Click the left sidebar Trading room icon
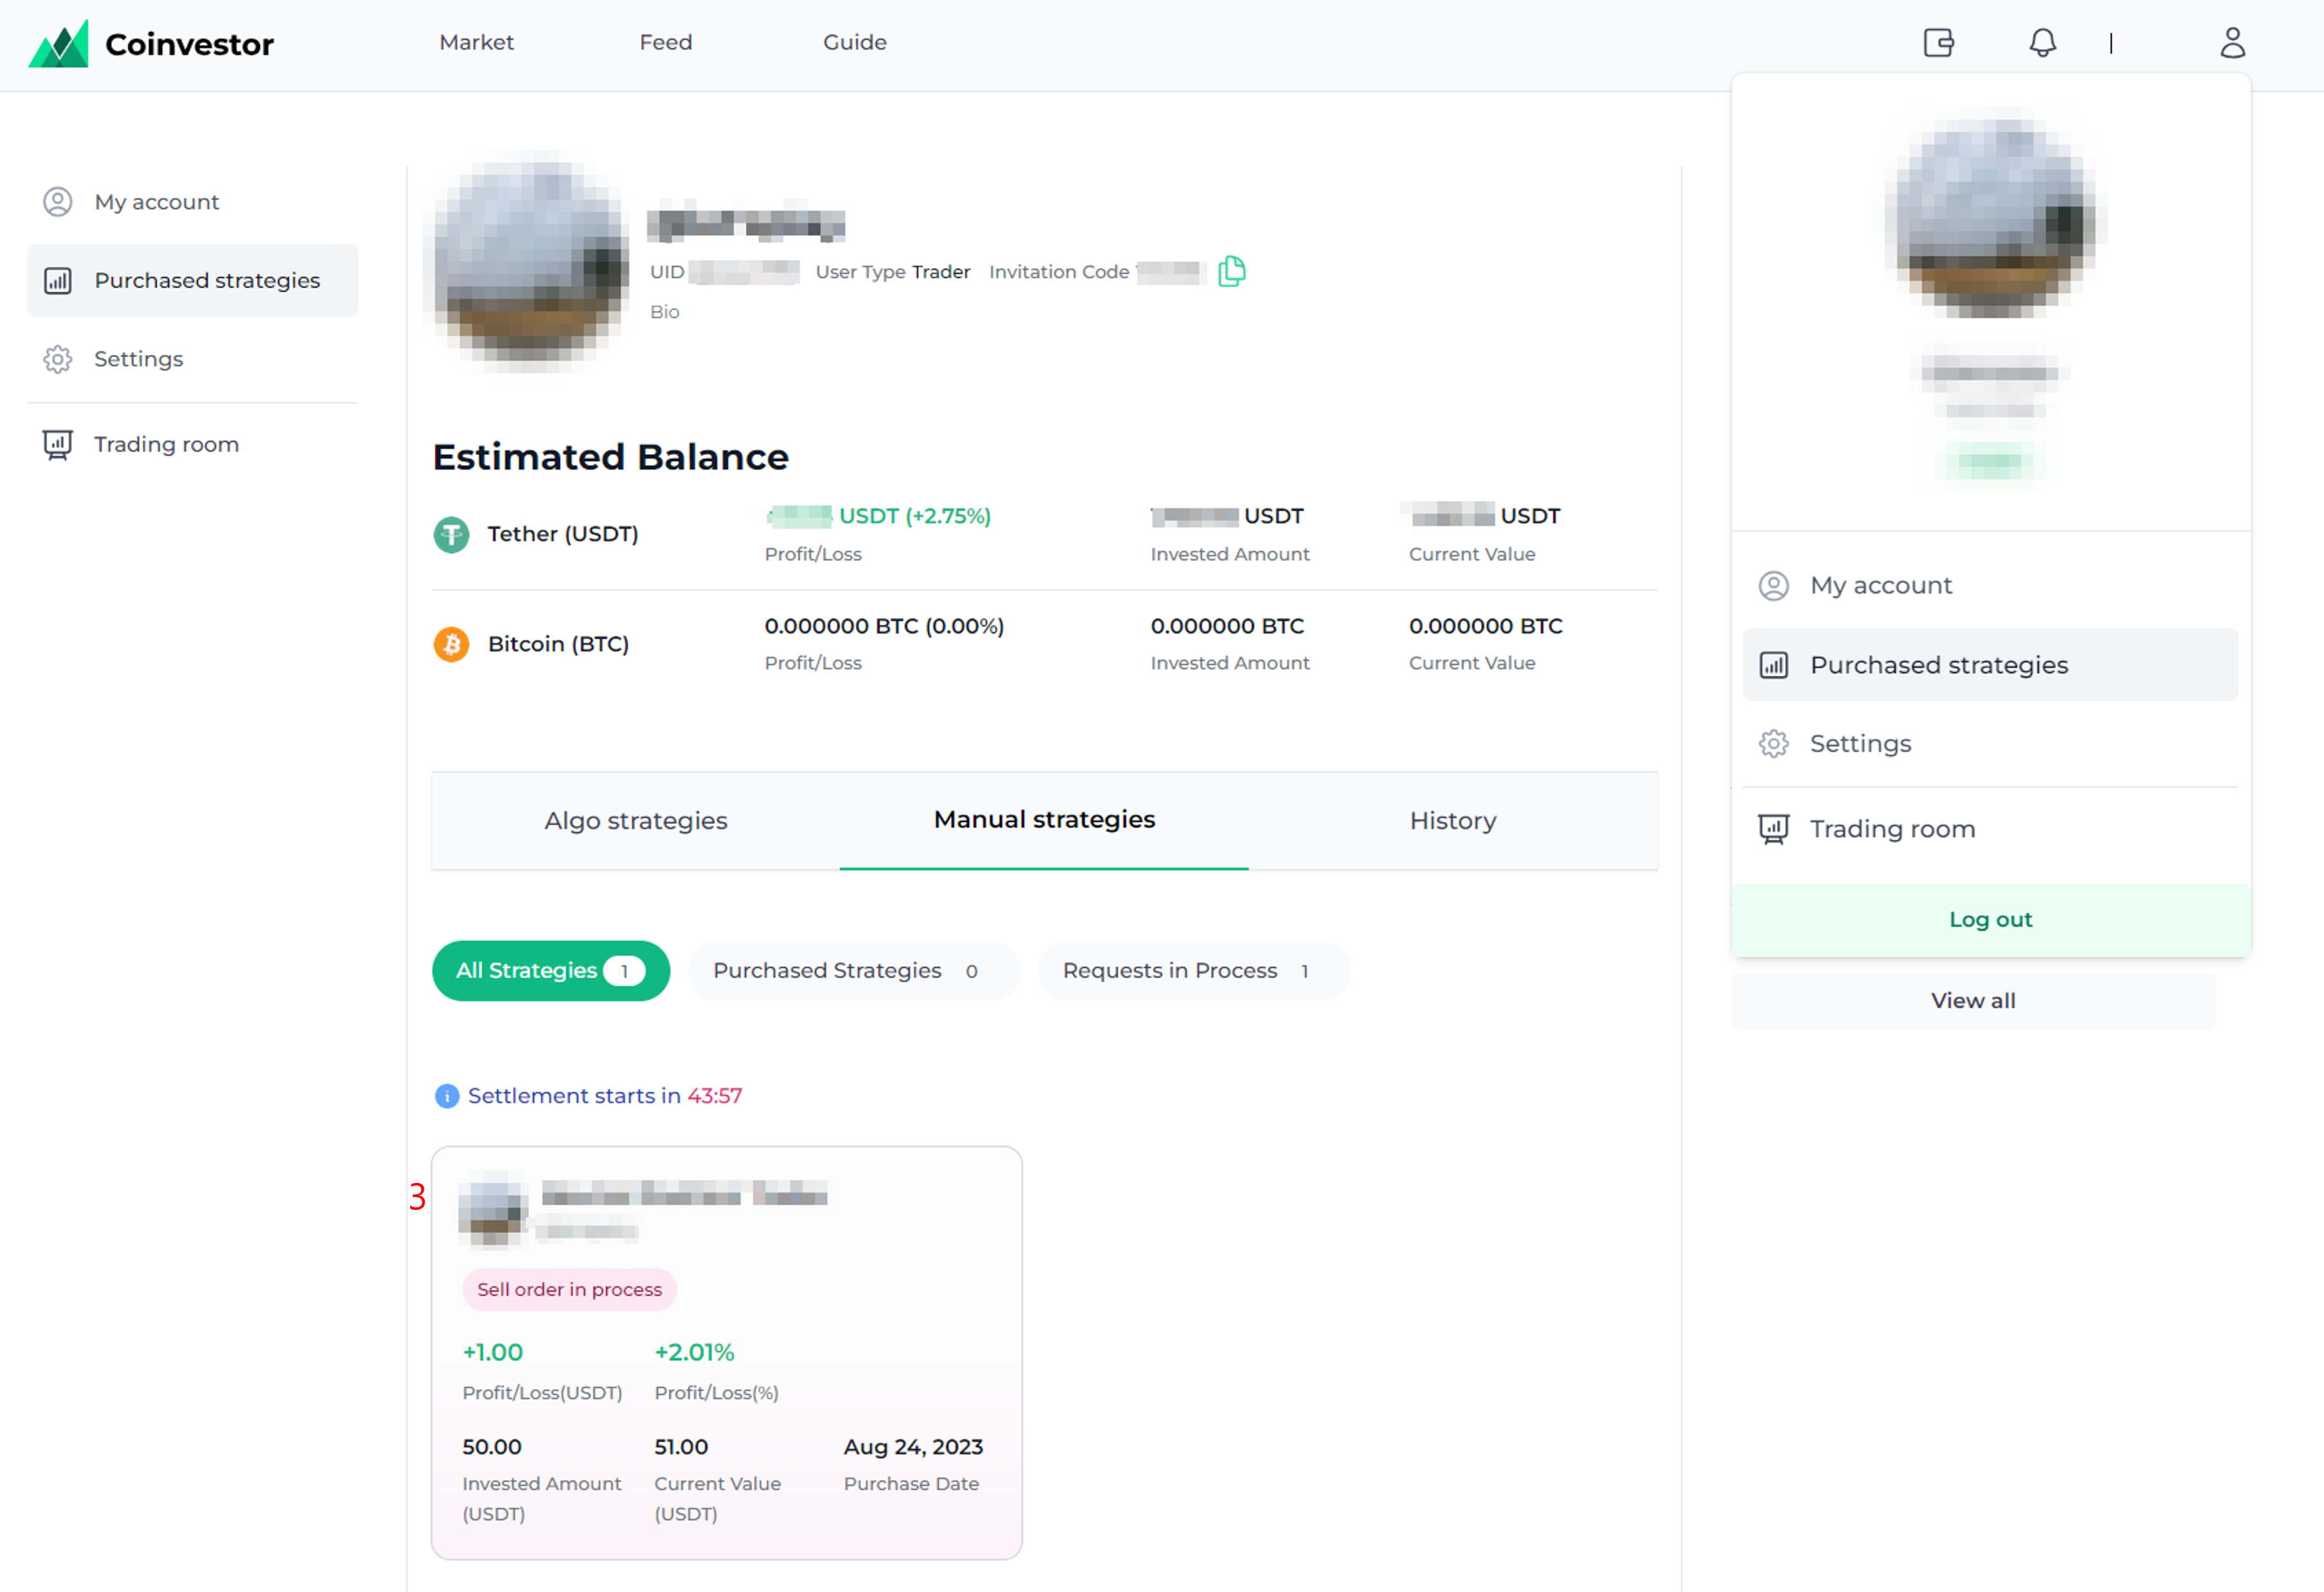The image size is (2324, 1592). click(x=58, y=444)
